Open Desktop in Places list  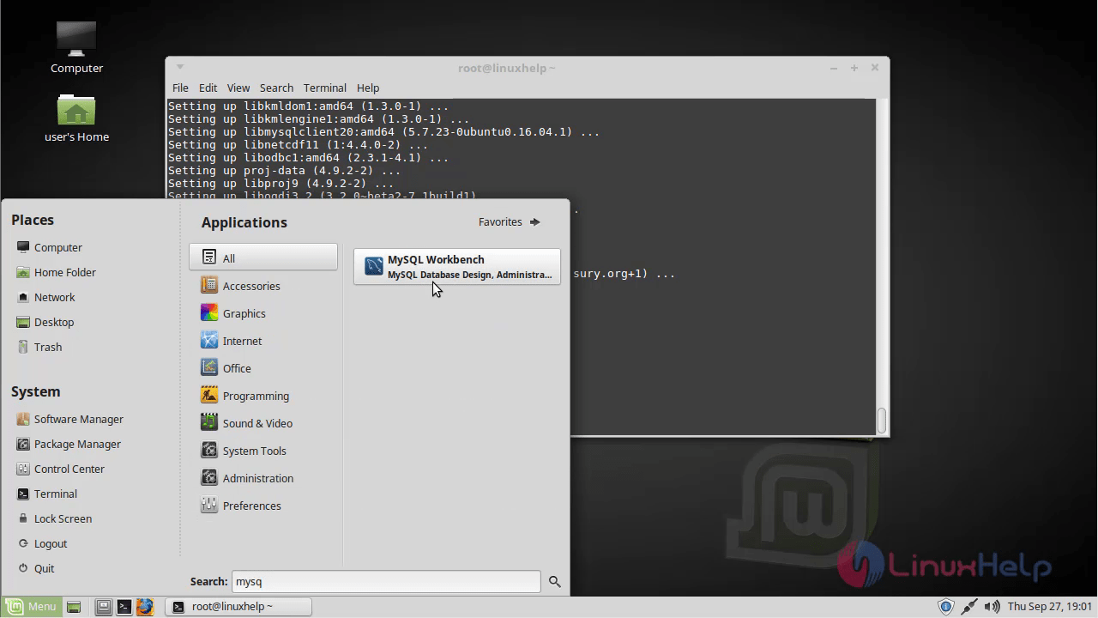point(45,322)
